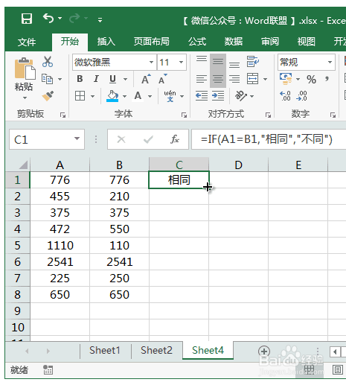
Task: Click the accounting number format icon
Action: (x=286, y=79)
